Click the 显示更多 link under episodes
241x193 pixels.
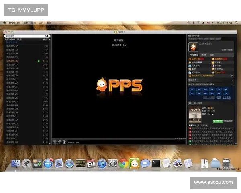pos(227,97)
